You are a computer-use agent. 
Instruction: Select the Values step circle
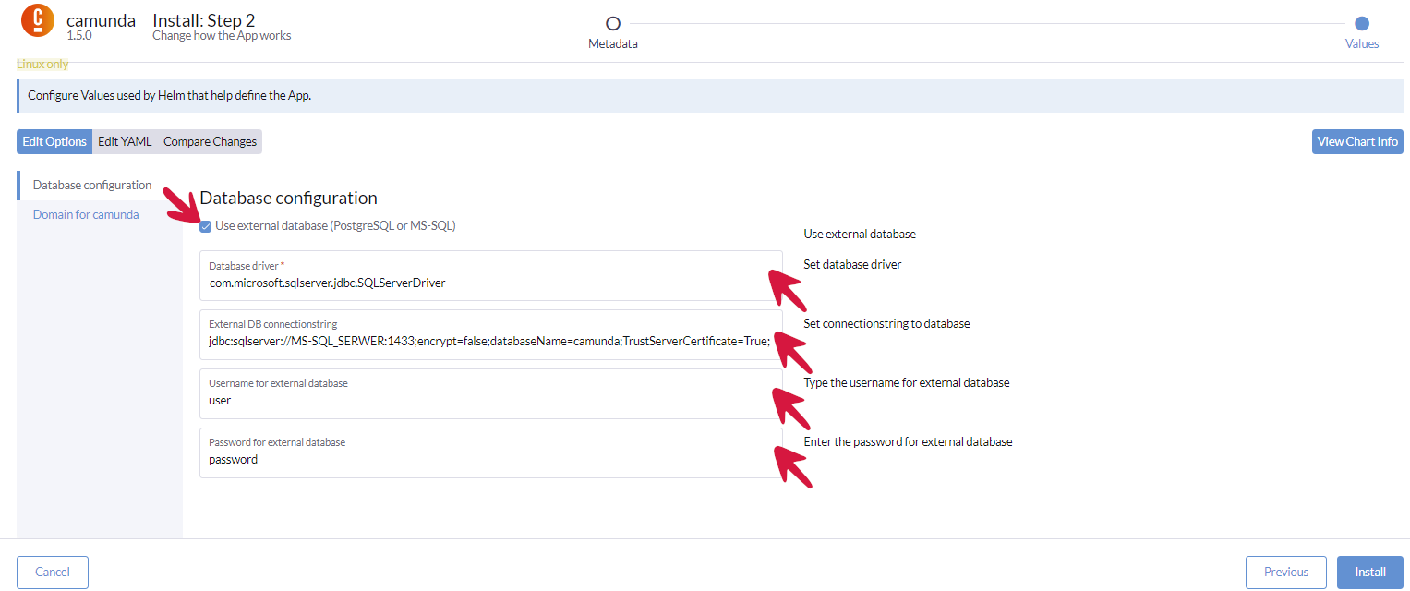click(1361, 24)
